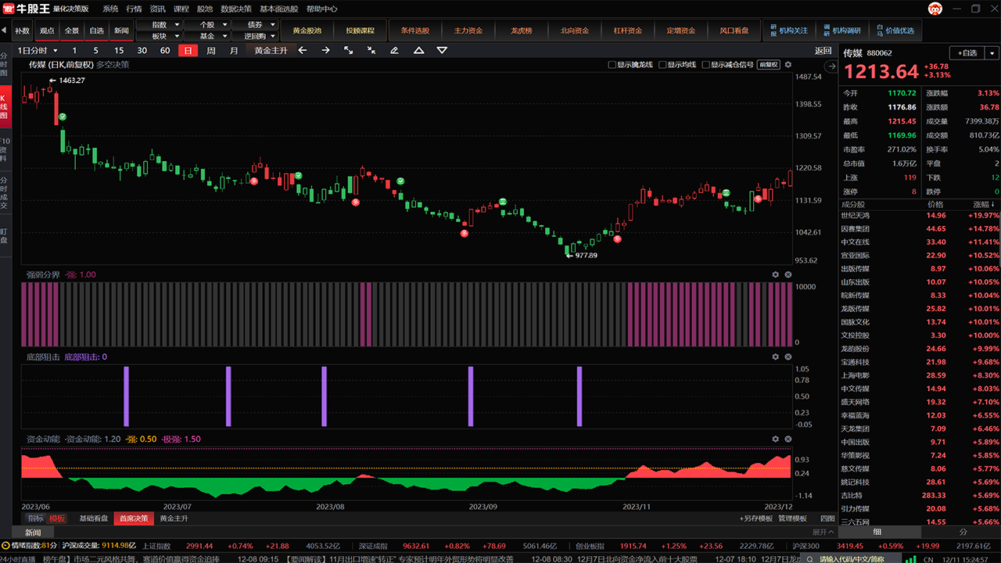Enable the 显示擒龙线 checkbox
1001x563 pixels.
[612, 65]
